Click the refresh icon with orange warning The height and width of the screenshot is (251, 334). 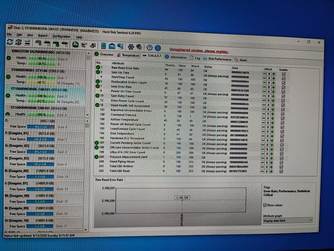tap(18, 42)
